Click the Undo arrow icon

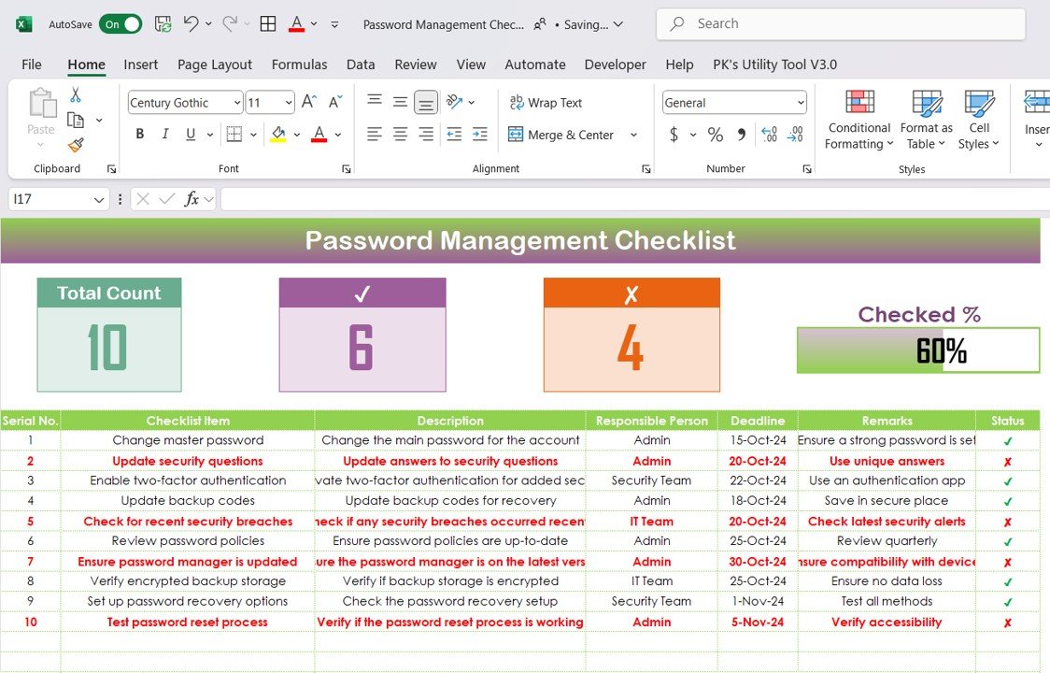click(191, 23)
